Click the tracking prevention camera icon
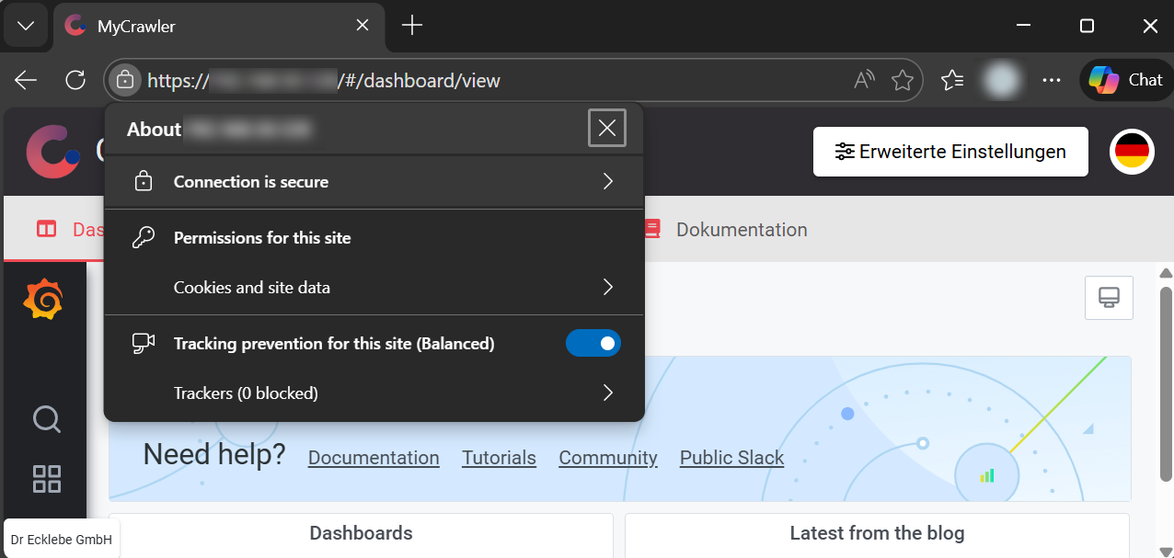Viewport: 1174px width, 558px height. [x=143, y=343]
